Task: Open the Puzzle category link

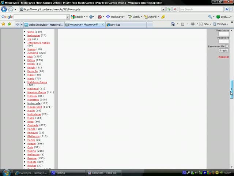Action: (x=31, y=143)
